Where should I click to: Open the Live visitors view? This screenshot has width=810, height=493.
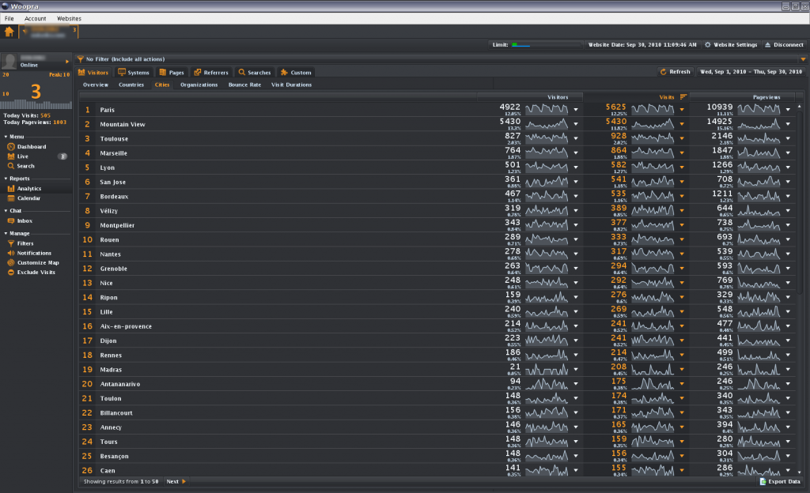tap(17, 156)
